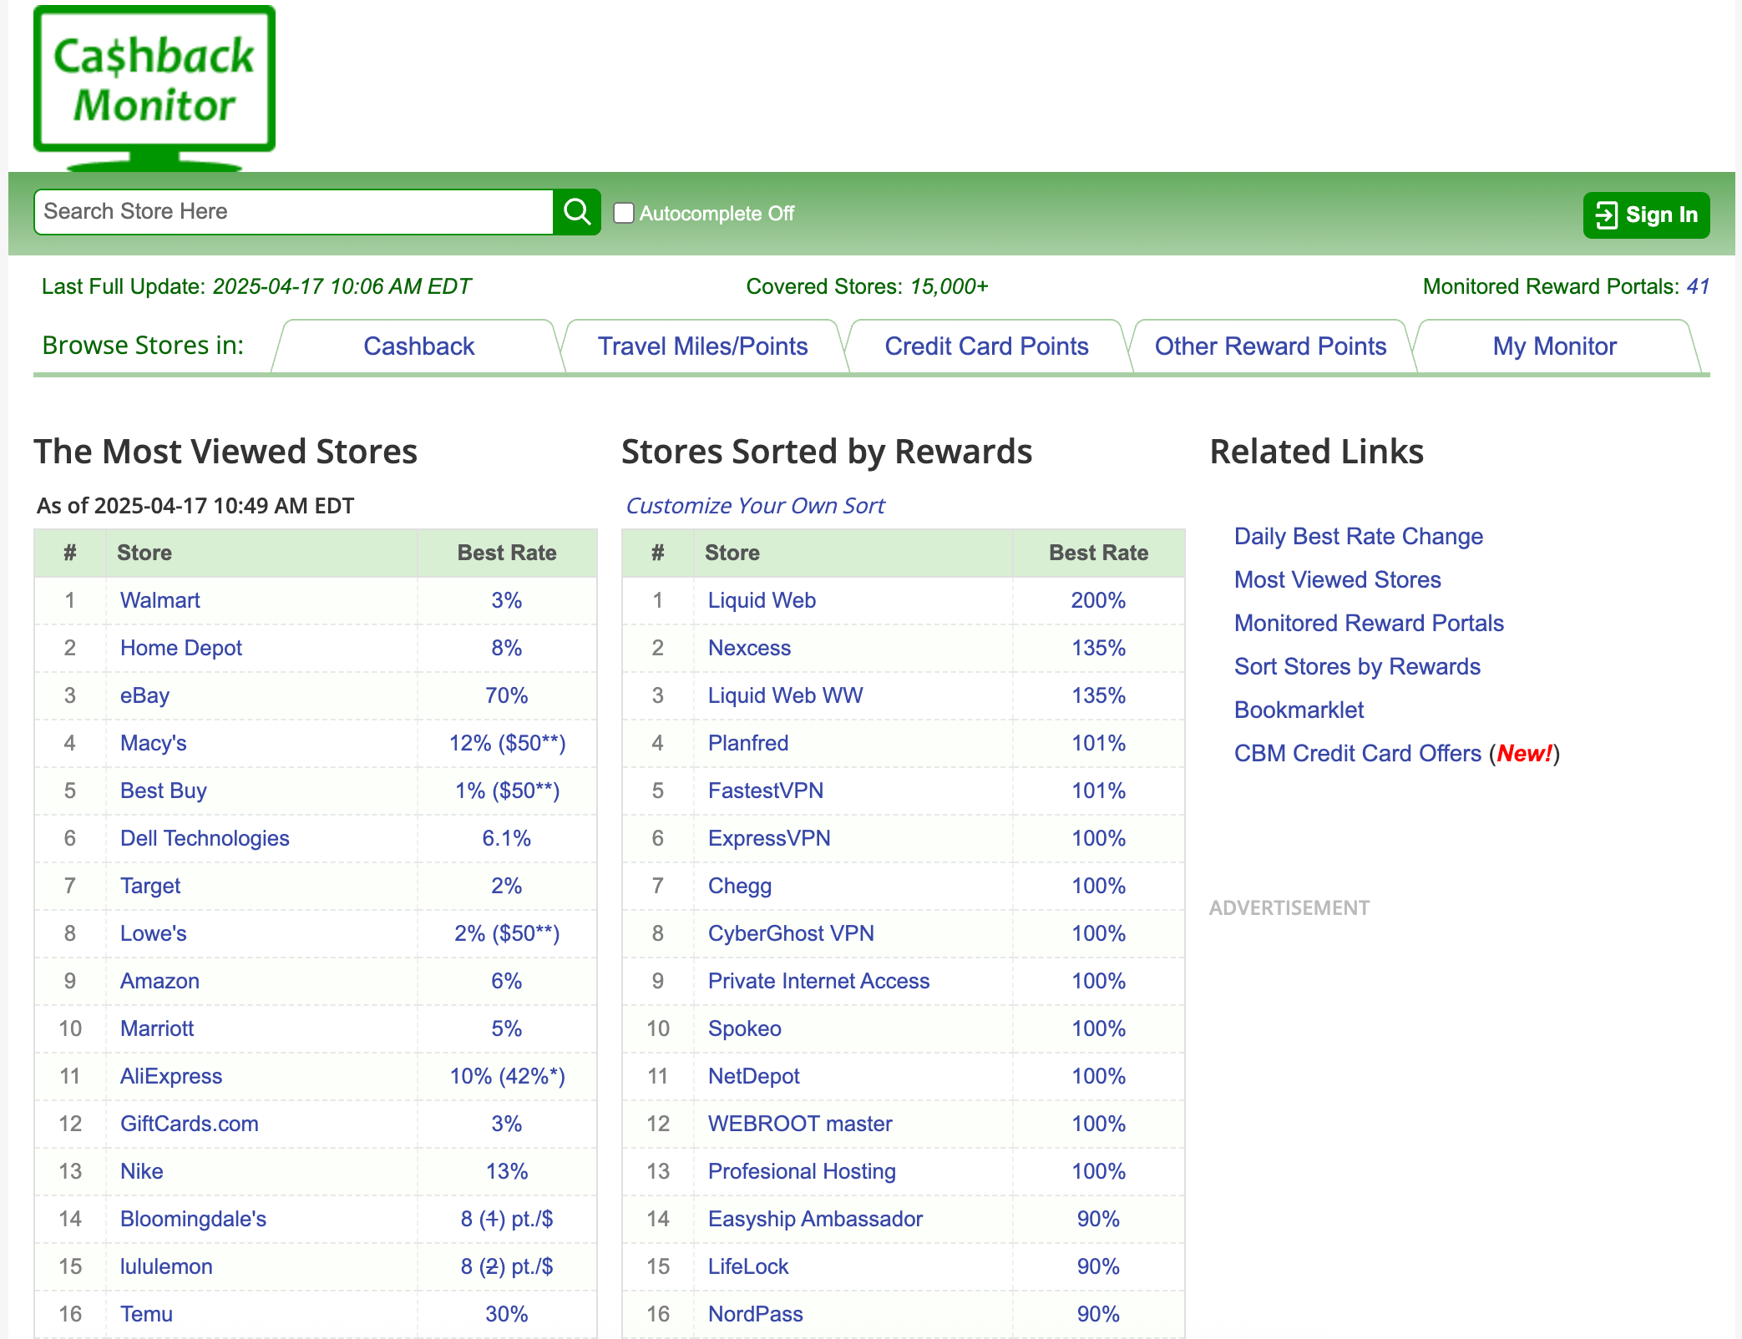Screen dimensions: 1742x1339
Task: Click eBay's 70% best rate
Action: [x=506, y=696]
